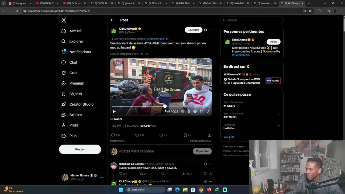Click taskbar Rechercher search box
The height and width of the screenshot is (194, 345).
(146, 190)
